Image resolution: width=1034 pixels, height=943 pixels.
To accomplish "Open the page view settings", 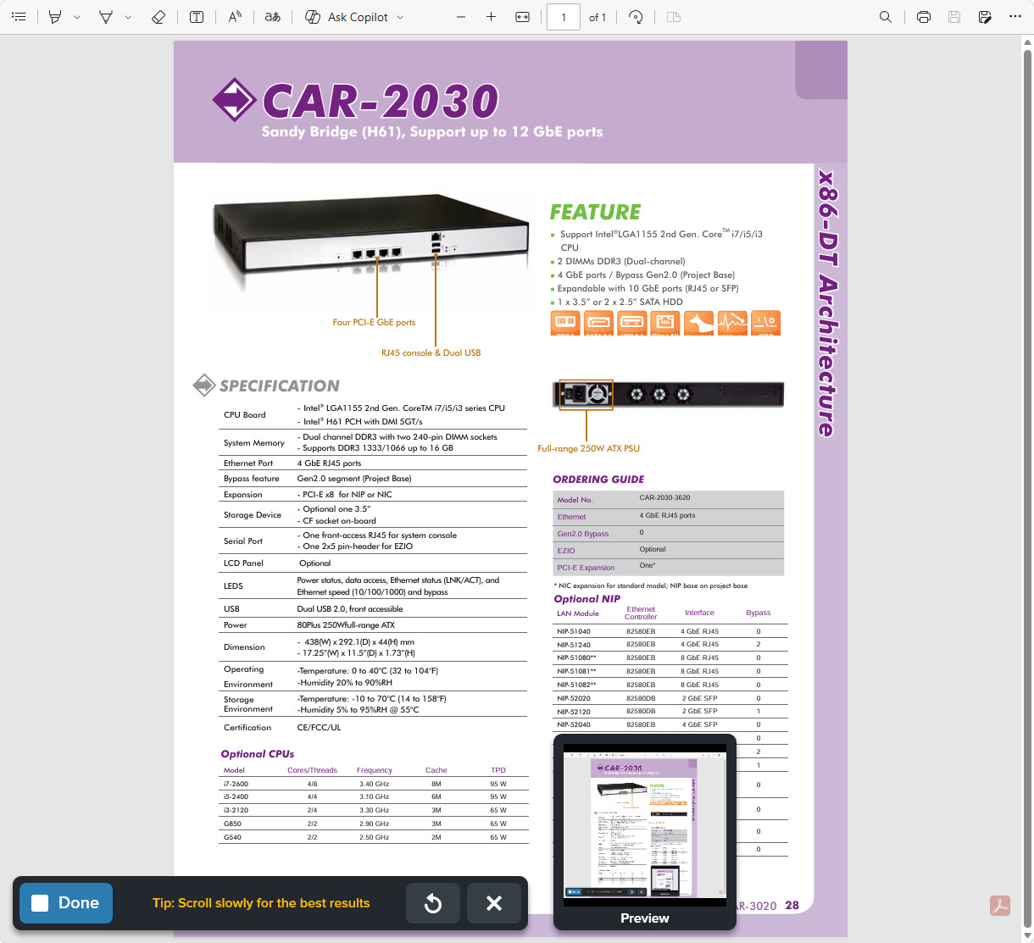I will 674,17.
